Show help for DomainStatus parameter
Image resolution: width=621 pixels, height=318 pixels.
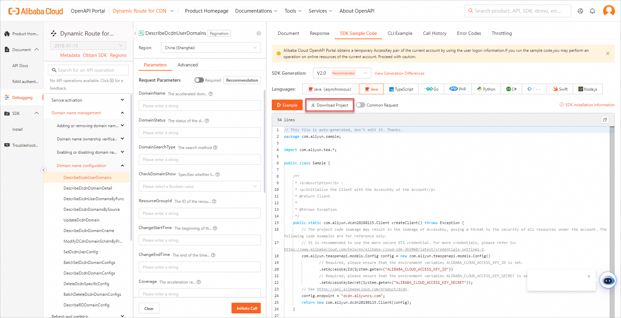click(207, 121)
